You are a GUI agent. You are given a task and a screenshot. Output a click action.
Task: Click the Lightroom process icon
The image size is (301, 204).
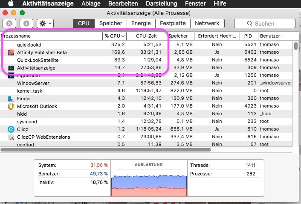pyautogui.click(x=11, y=76)
